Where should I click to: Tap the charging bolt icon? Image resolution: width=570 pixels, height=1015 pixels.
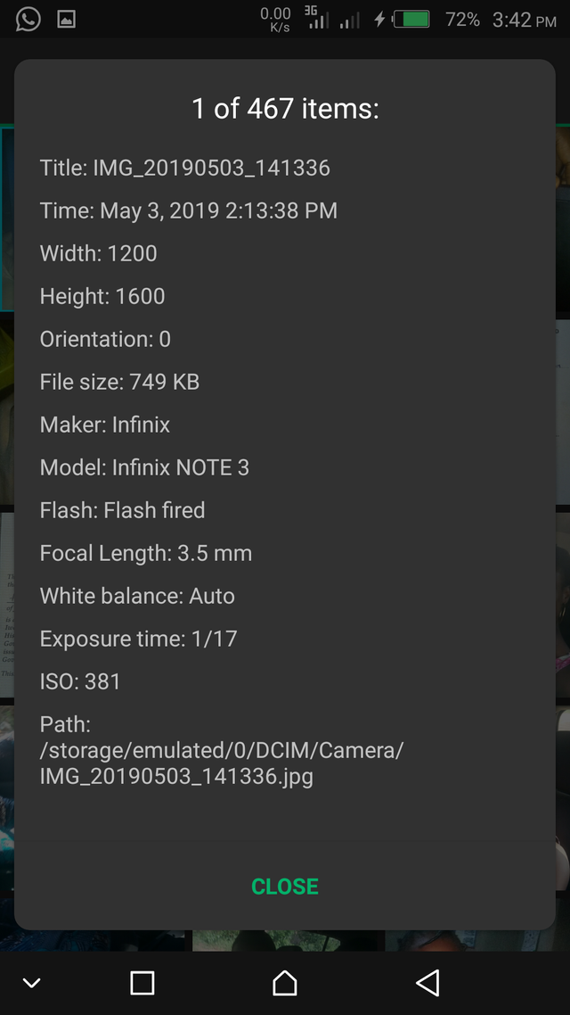pyautogui.click(x=379, y=19)
